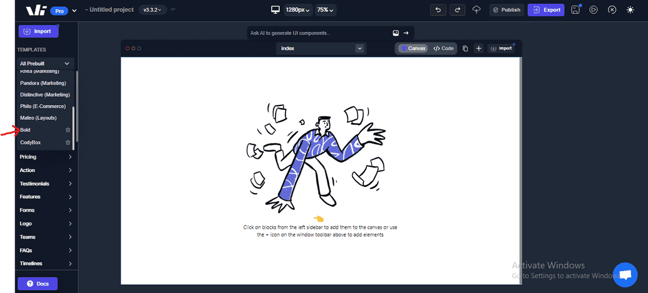The width and height of the screenshot is (648, 293).
Task: Click the Ask AI prompt input field
Action: (318, 33)
